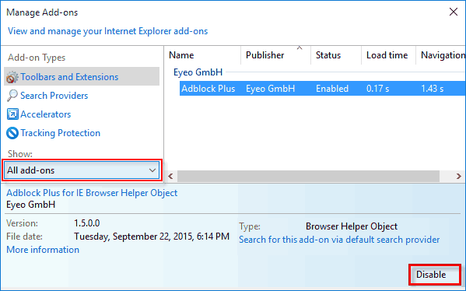This screenshot has height=291, width=466.
Task: Click the Tracking Protection blocked-circle icon
Action: [12, 133]
